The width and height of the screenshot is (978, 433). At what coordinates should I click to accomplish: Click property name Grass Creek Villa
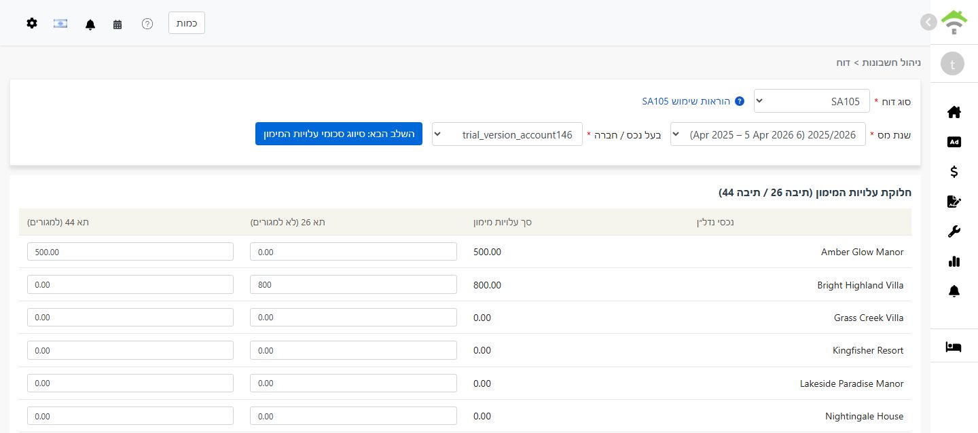point(869,318)
